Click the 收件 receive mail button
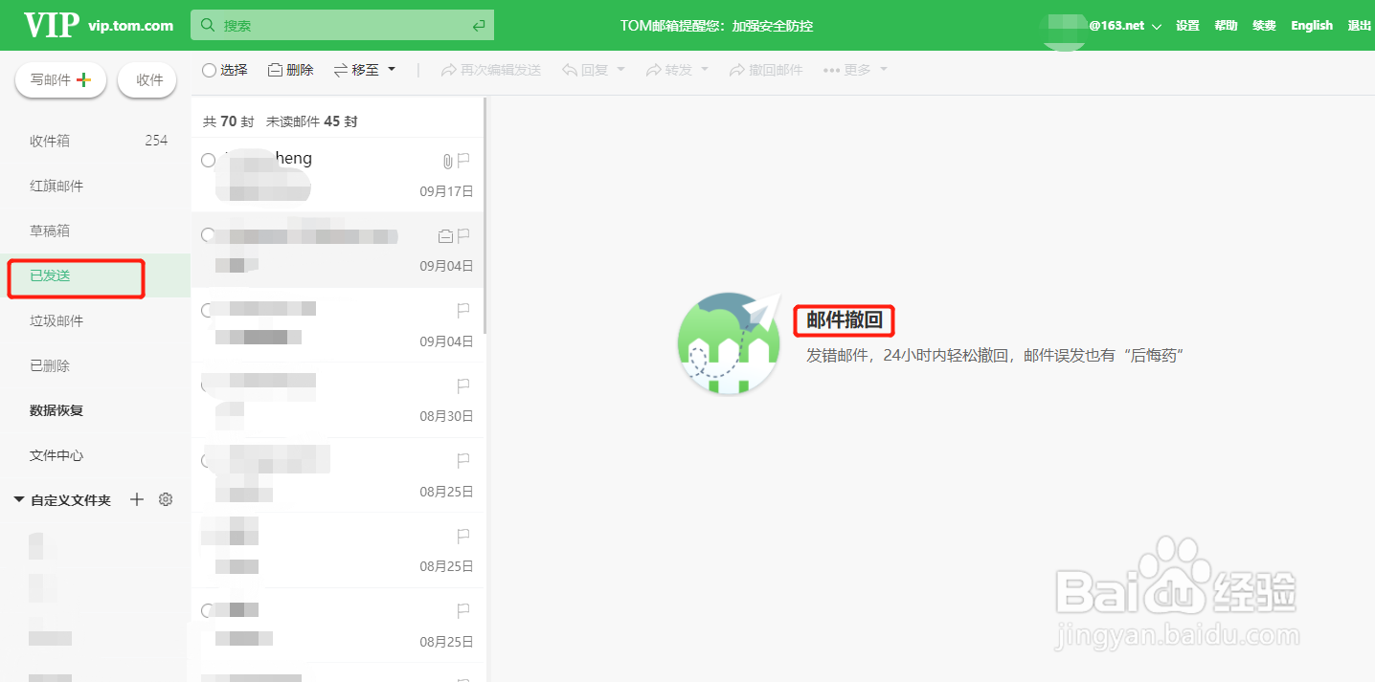This screenshot has width=1375, height=682. tap(148, 80)
